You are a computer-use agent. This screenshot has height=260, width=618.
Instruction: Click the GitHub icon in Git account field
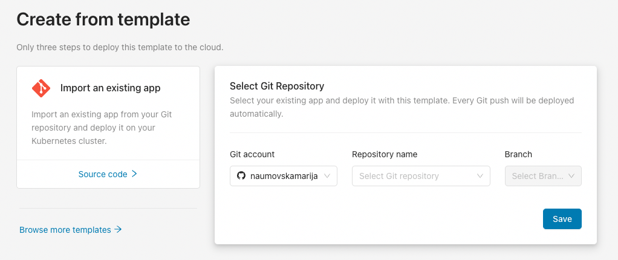click(241, 176)
